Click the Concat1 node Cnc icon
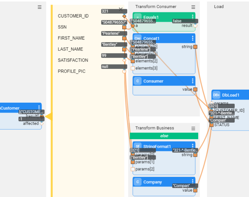This screenshot has height=197, width=249. tap(138, 38)
